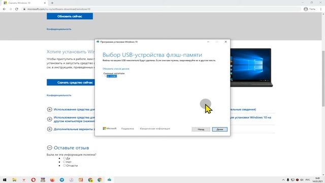Expand the first Использование средства section
The image size is (325, 183).
[x=50, y=109]
